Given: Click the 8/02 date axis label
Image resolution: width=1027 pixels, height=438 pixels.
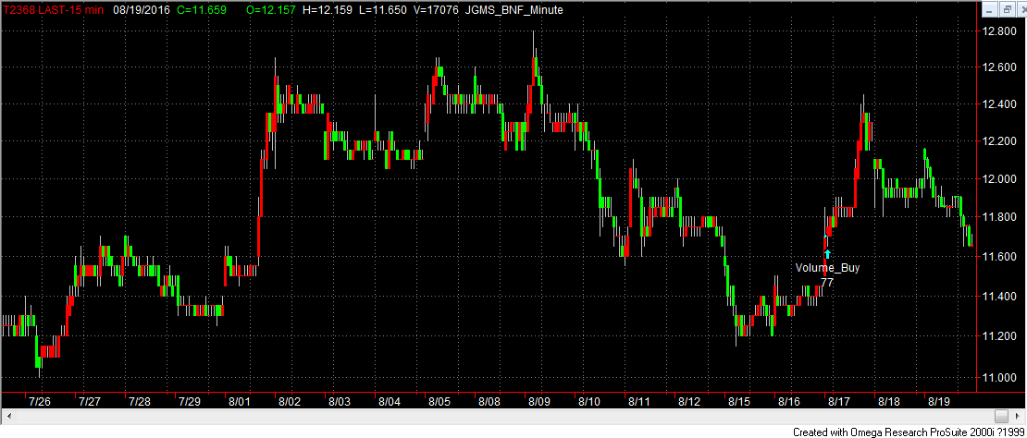Looking at the screenshot, I should [x=289, y=401].
